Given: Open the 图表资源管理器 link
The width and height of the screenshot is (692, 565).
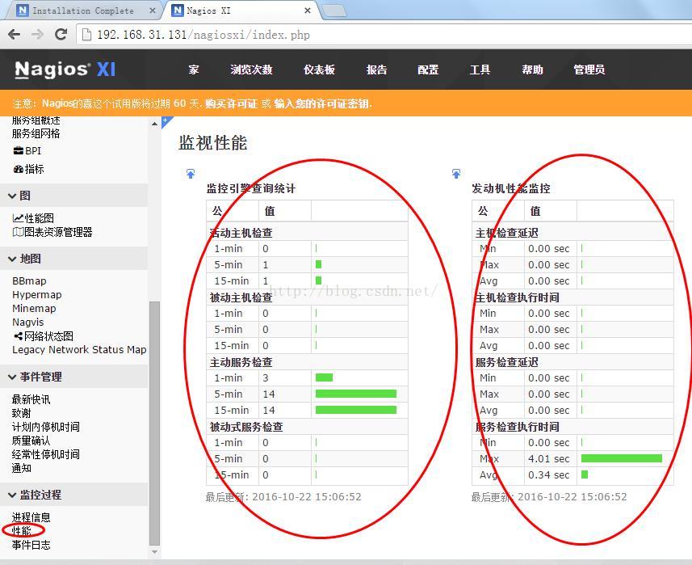Looking at the screenshot, I should click(x=58, y=232).
